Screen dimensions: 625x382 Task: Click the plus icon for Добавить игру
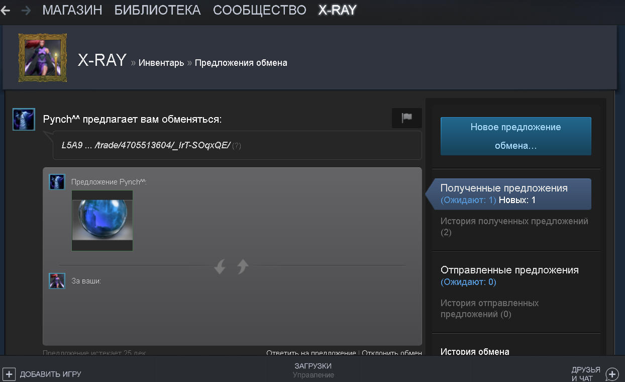click(x=9, y=374)
